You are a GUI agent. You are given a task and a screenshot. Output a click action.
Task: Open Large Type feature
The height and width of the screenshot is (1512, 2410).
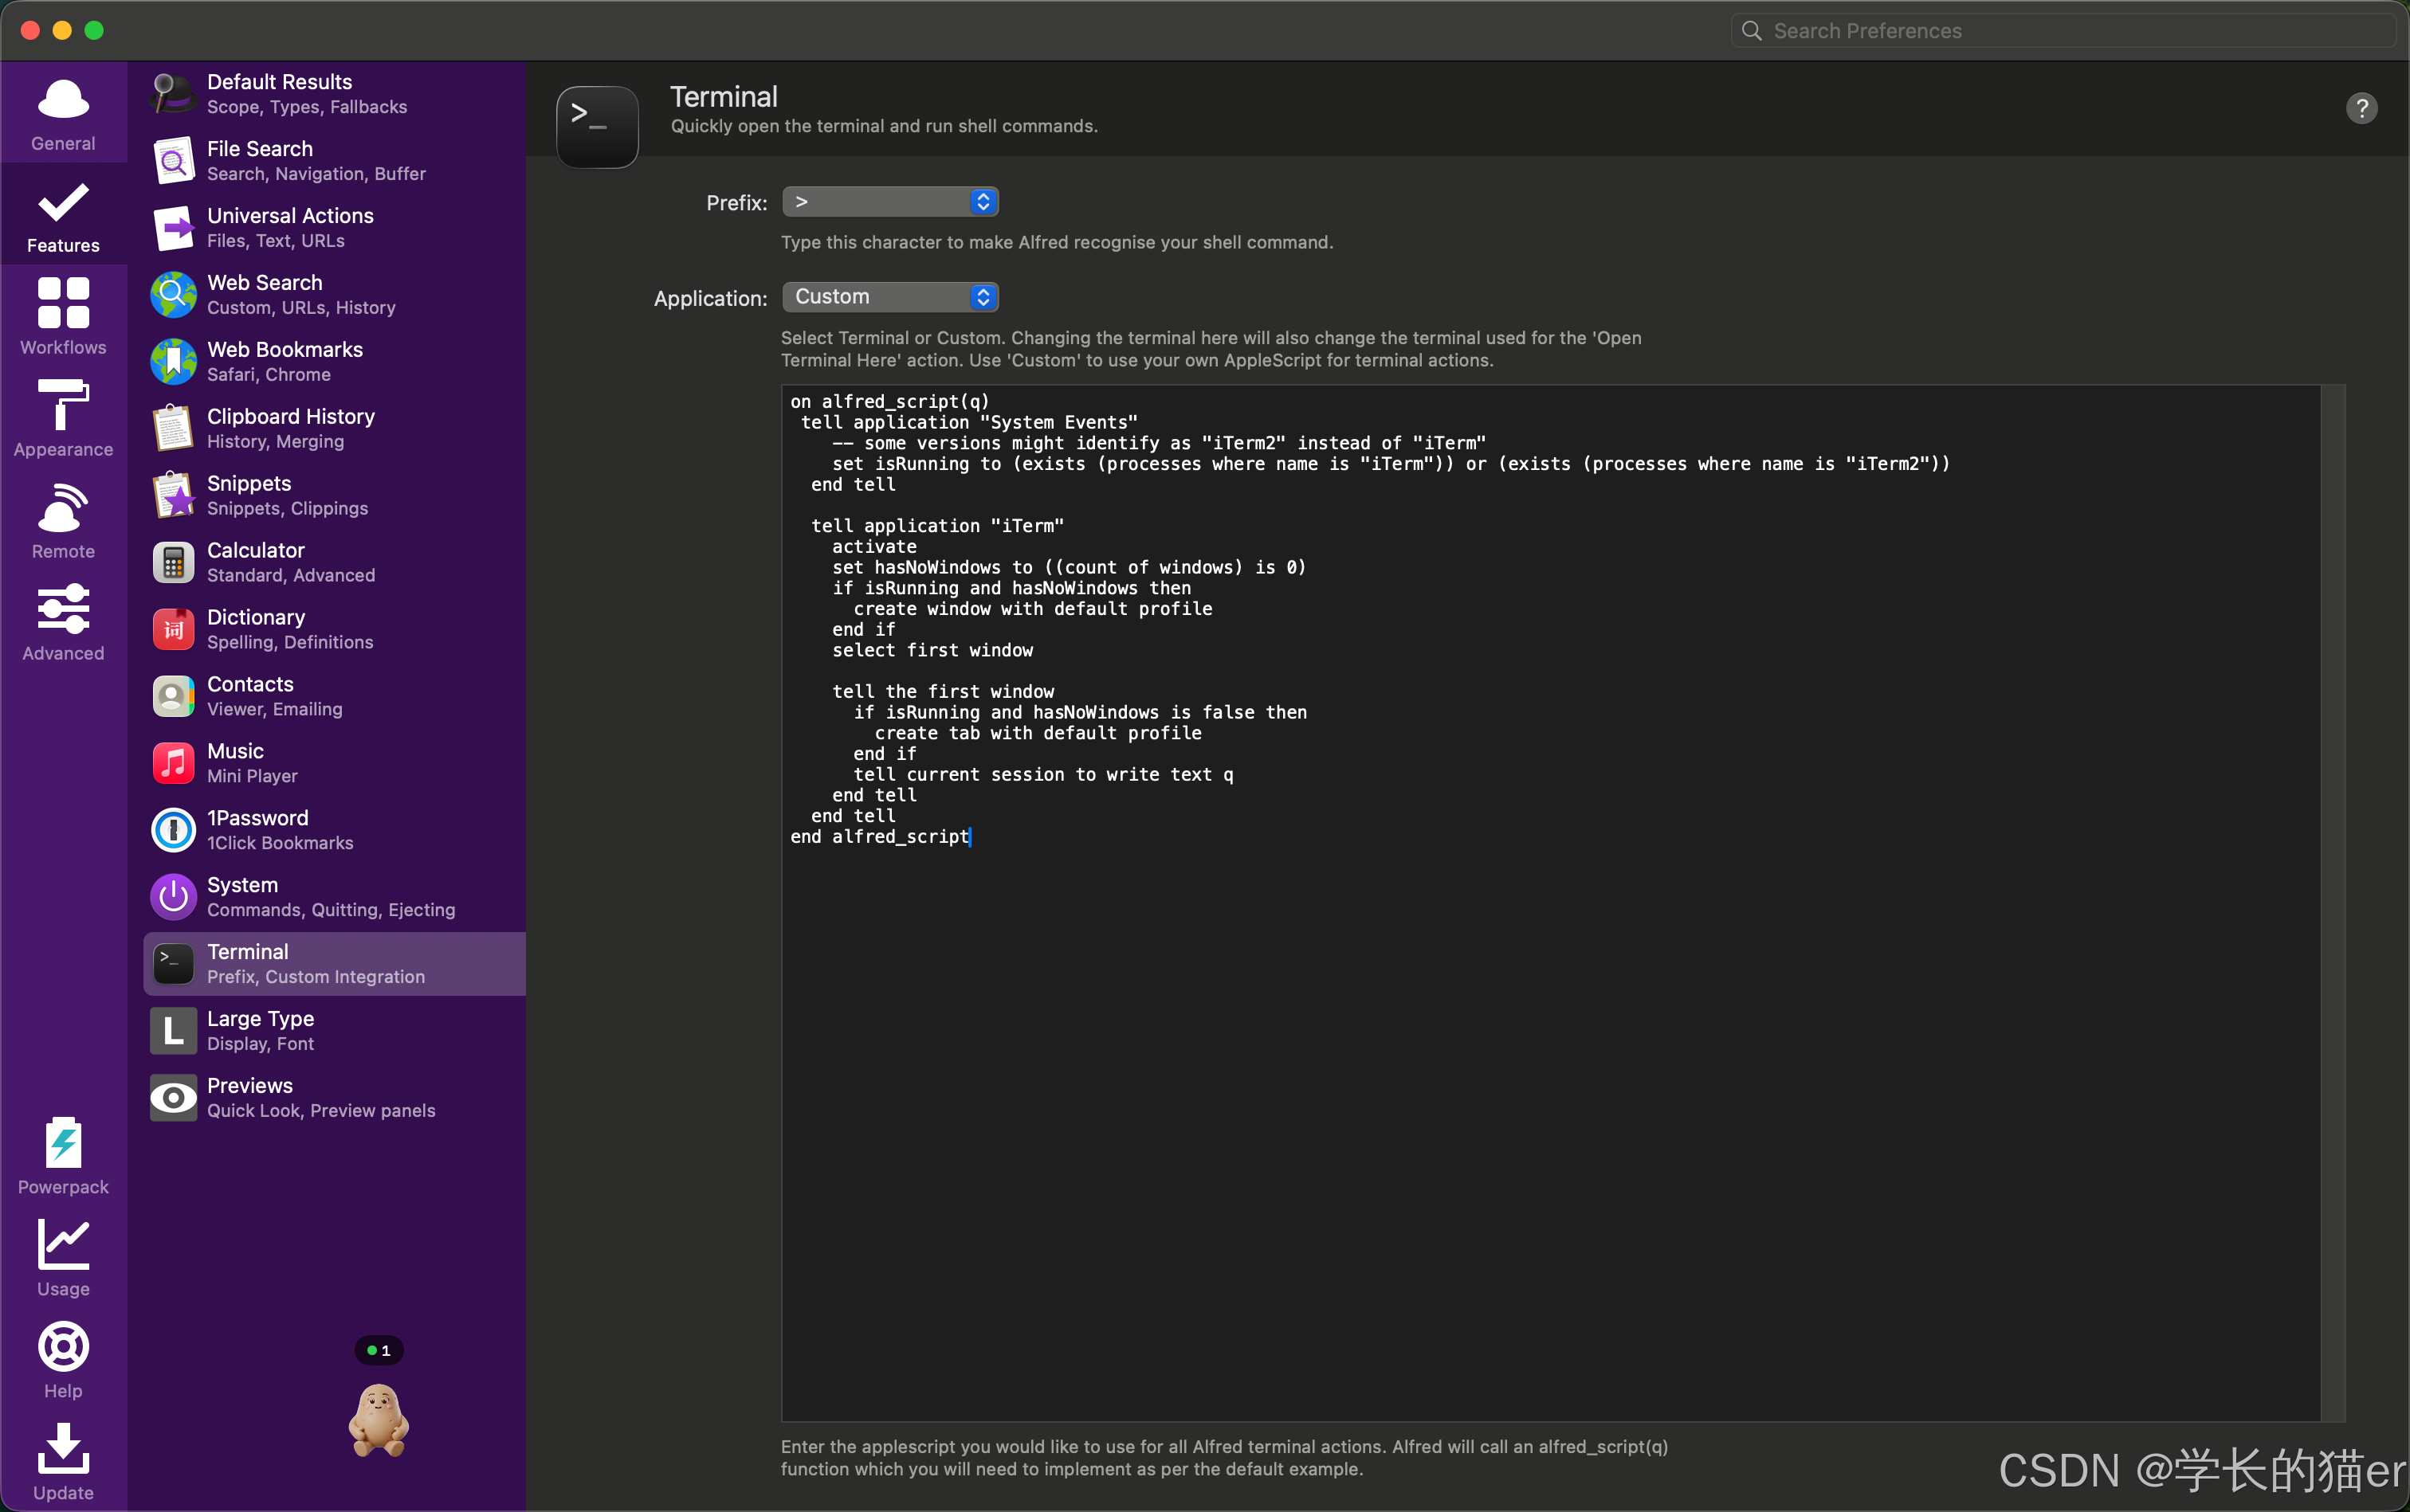[336, 1032]
